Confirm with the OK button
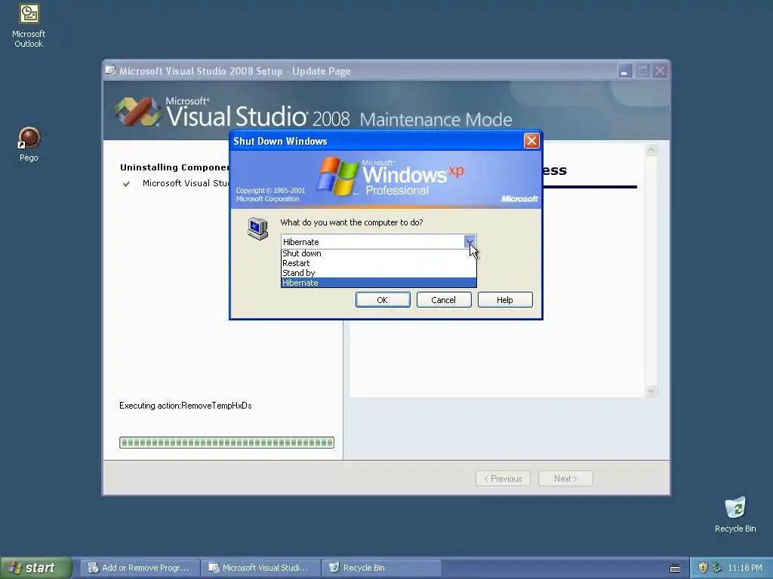Screen dimensions: 773x579 pos(383,300)
